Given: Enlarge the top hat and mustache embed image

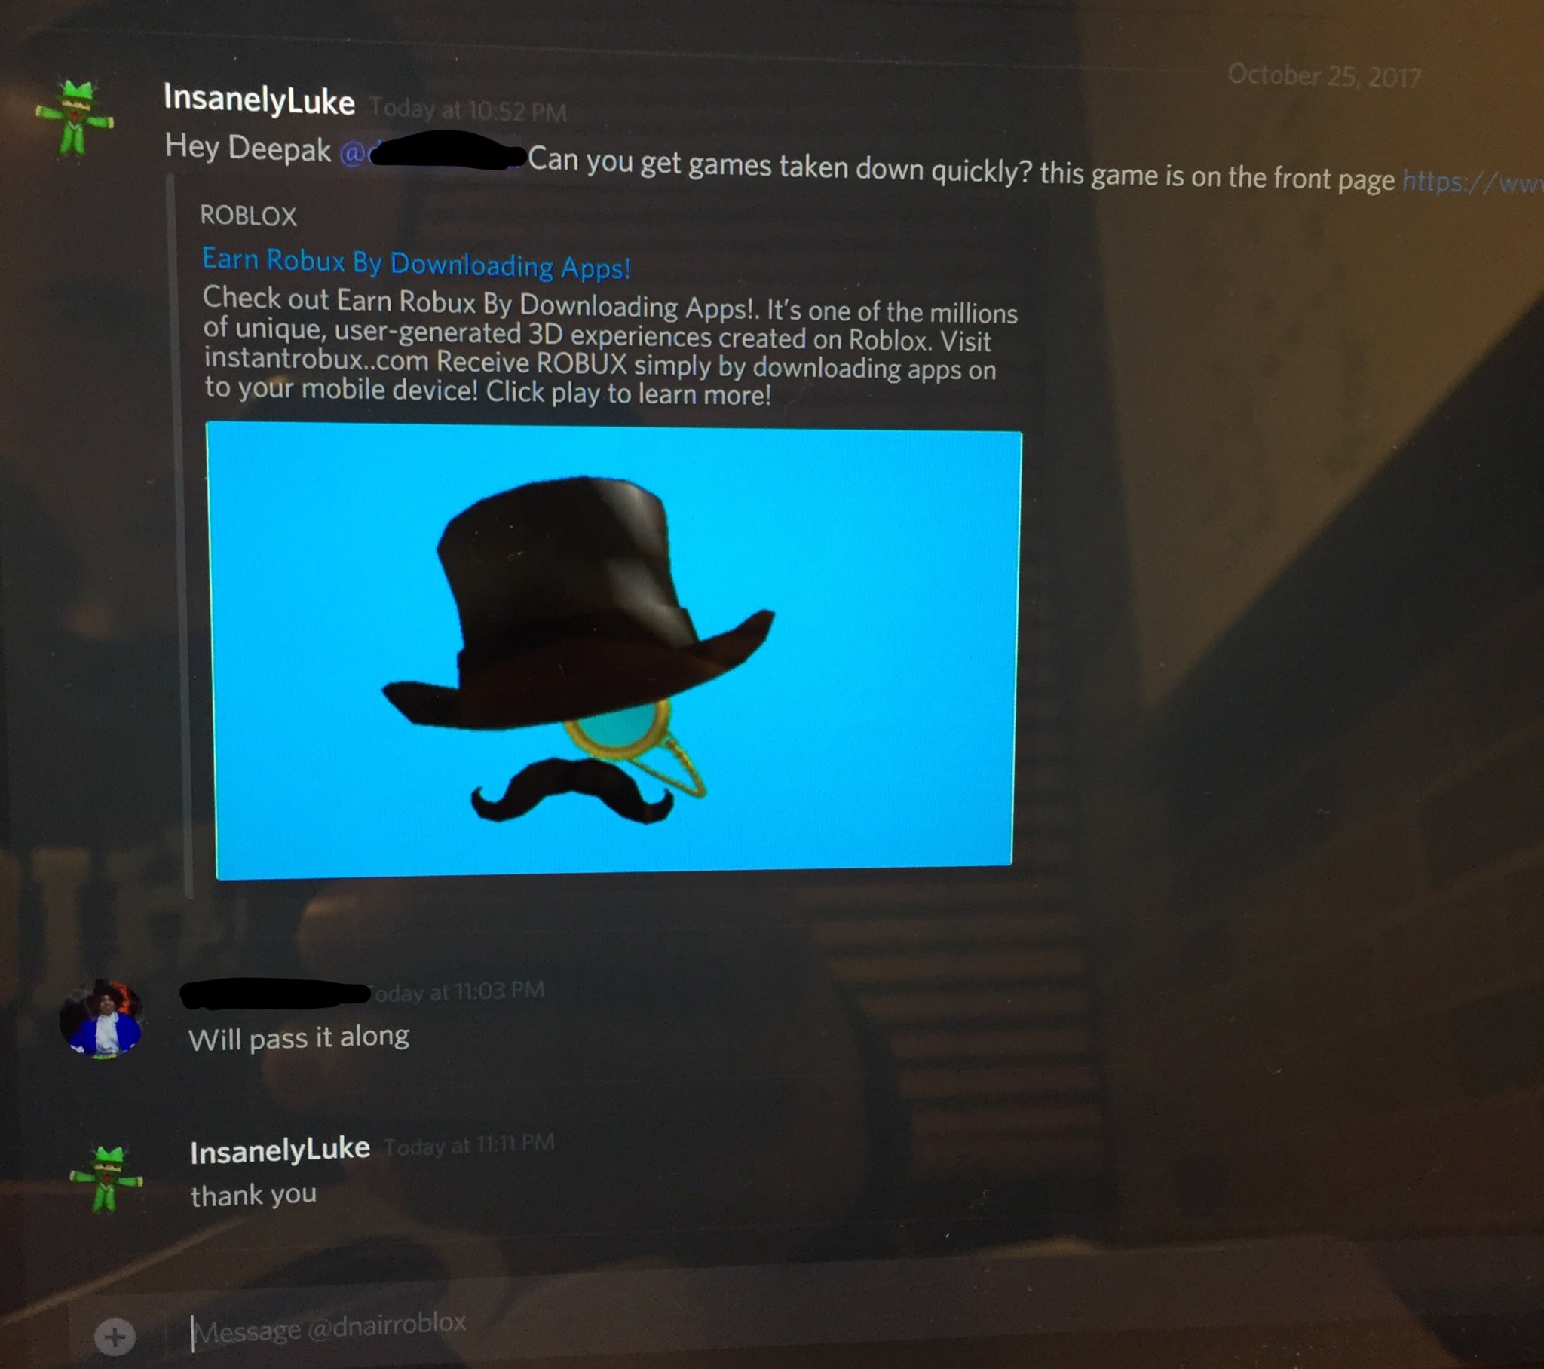Looking at the screenshot, I should click(613, 651).
